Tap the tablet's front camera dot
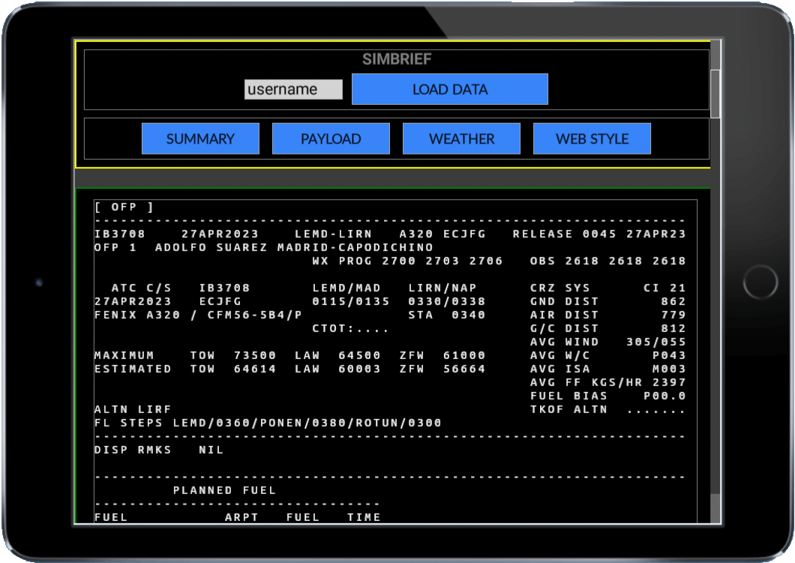795x563 pixels. 39,283
